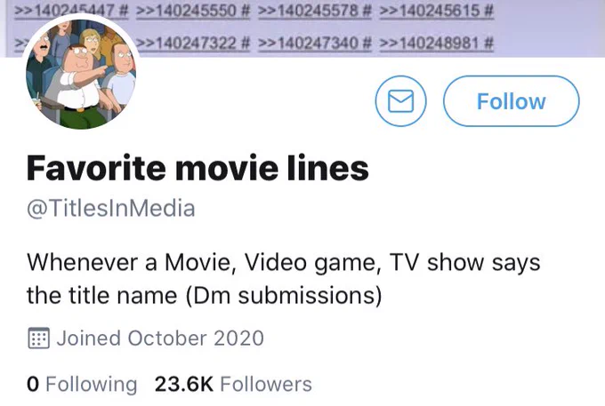The width and height of the screenshot is (605, 406).
Task: Click the calendar icon beside Joined date
Action: coord(38,338)
